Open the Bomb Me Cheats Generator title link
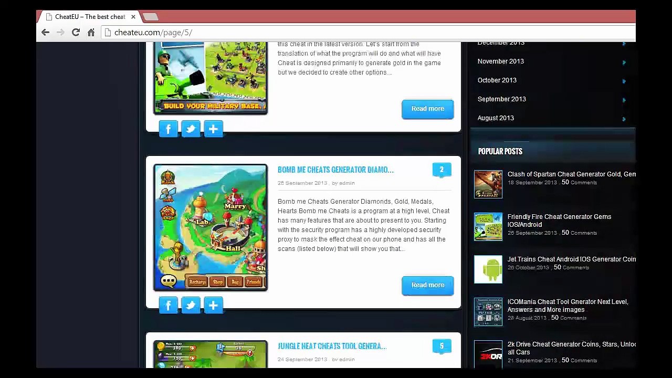Screen dimensions: 672x378 point(335,170)
